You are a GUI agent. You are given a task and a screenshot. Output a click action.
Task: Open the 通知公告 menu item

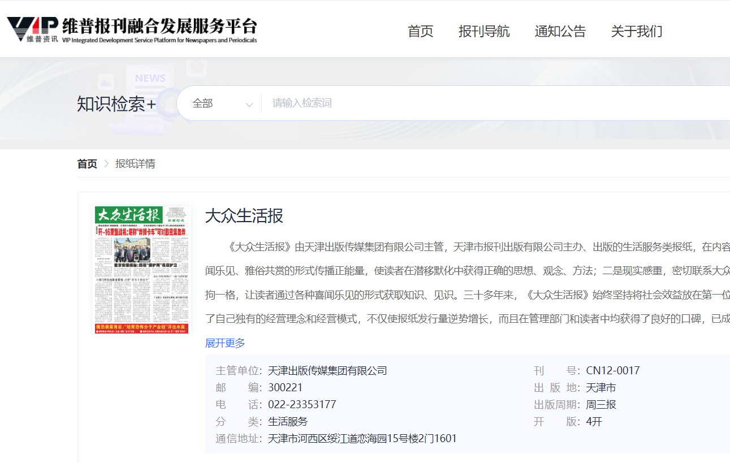pos(560,31)
